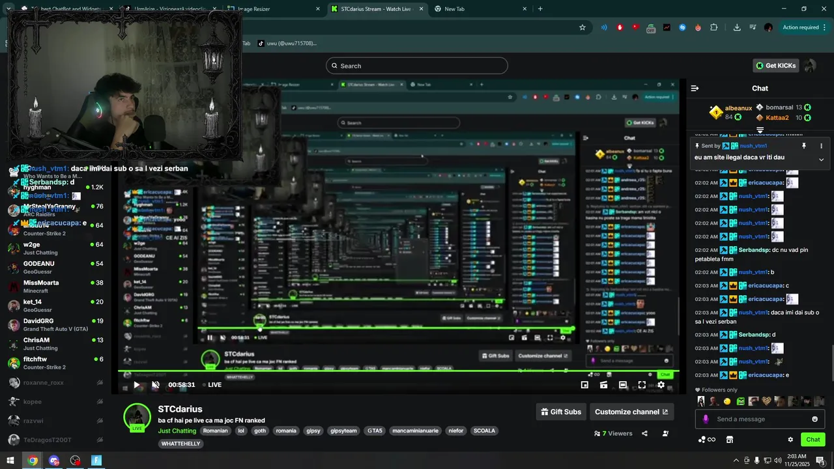Open DavidGRG's channel in sidebar
Image resolution: width=834 pixels, height=469 pixels.
point(55,324)
